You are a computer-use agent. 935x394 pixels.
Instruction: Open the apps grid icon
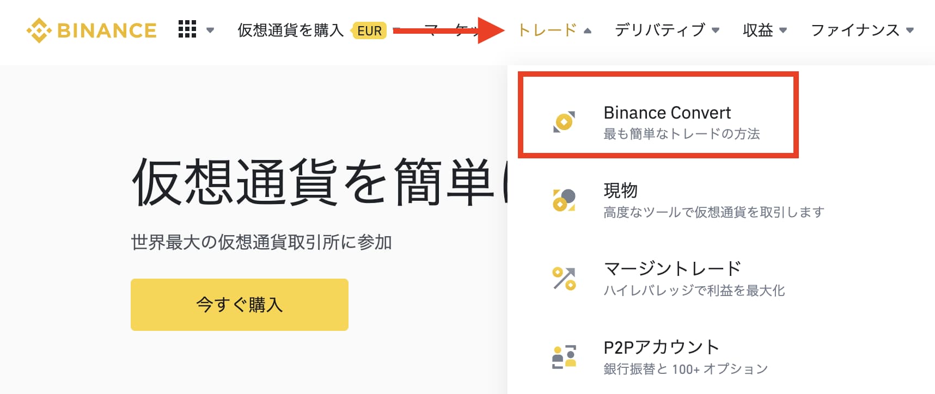(187, 30)
